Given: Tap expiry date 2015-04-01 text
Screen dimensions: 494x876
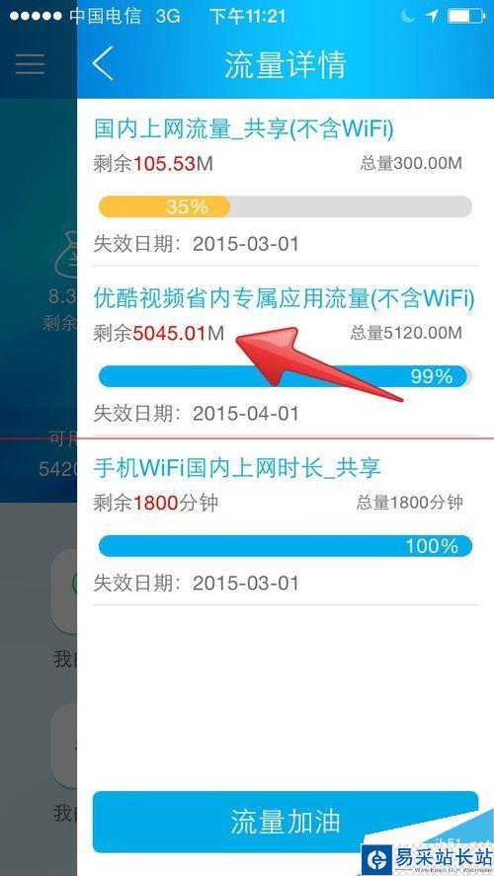Looking at the screenshot, I should coord(246,414).
